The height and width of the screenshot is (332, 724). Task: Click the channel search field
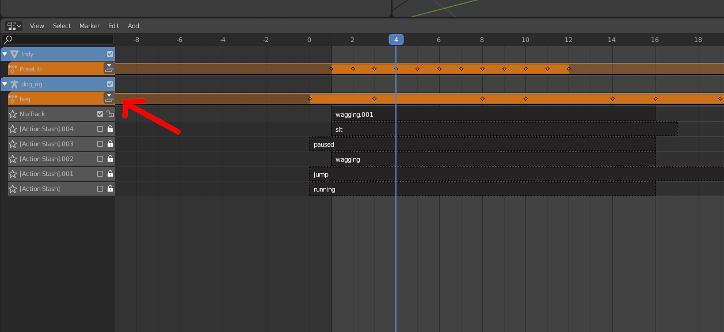point(58,40)
